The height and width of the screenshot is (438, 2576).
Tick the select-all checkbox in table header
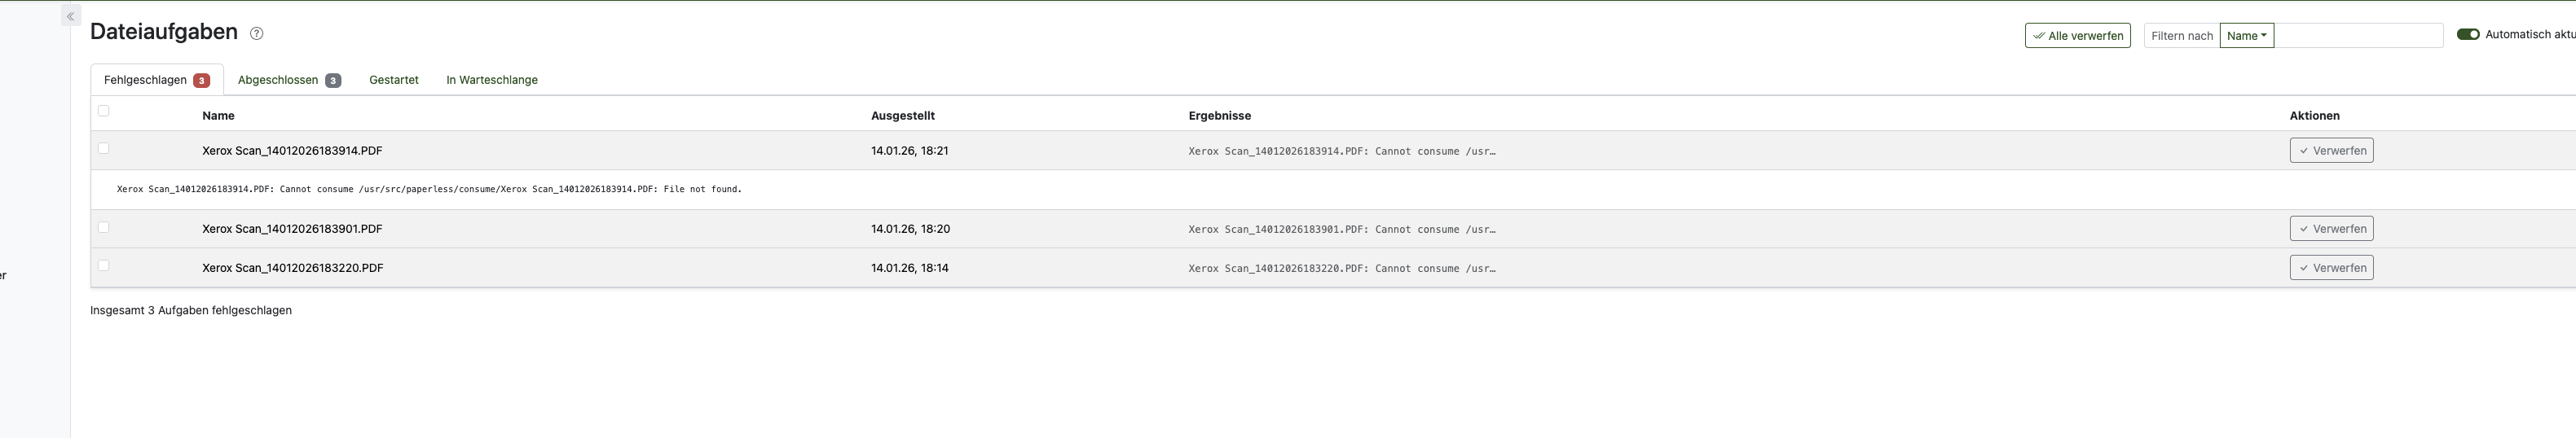tap(103, 111)
